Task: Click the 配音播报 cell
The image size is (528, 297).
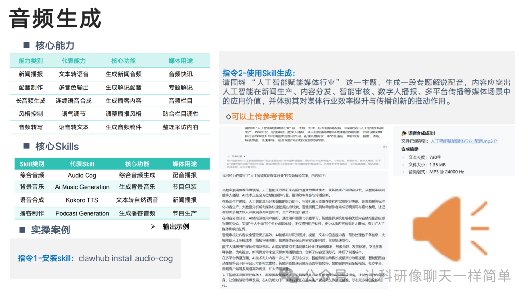Action: (x=184, y=175)
